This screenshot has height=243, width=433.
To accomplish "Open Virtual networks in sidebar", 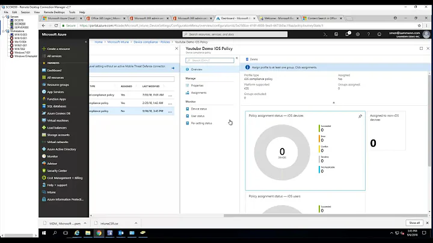I will pos(58,142).
